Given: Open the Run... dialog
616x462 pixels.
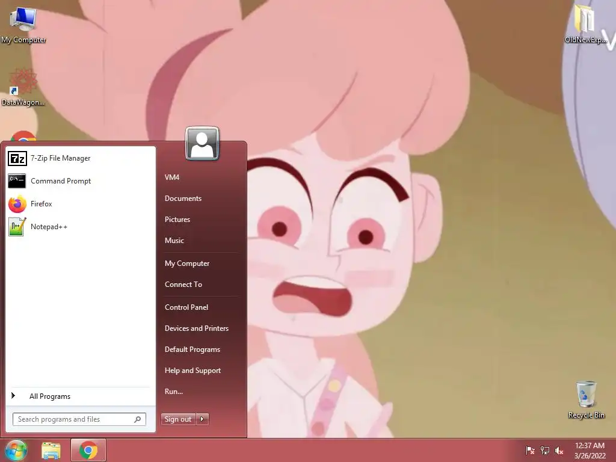Looking at the screenshot, I should pyautogui.click(x=174, y=392).
